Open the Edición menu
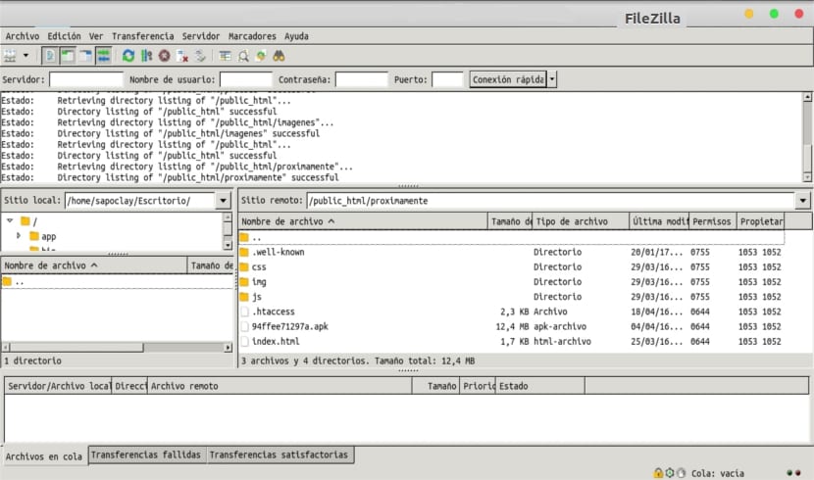Image resolution: width=814 pixels, height=480 pixels. point(64,36)
